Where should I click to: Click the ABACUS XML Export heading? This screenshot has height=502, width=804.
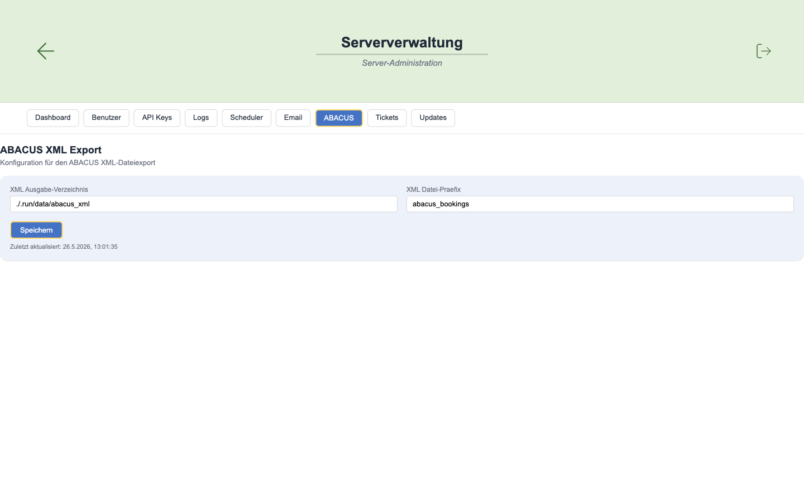pyautogui.click(x=51, y=150)
